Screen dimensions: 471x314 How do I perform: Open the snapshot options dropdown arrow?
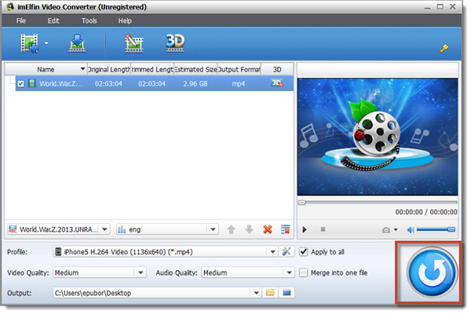tap(396, 229)
